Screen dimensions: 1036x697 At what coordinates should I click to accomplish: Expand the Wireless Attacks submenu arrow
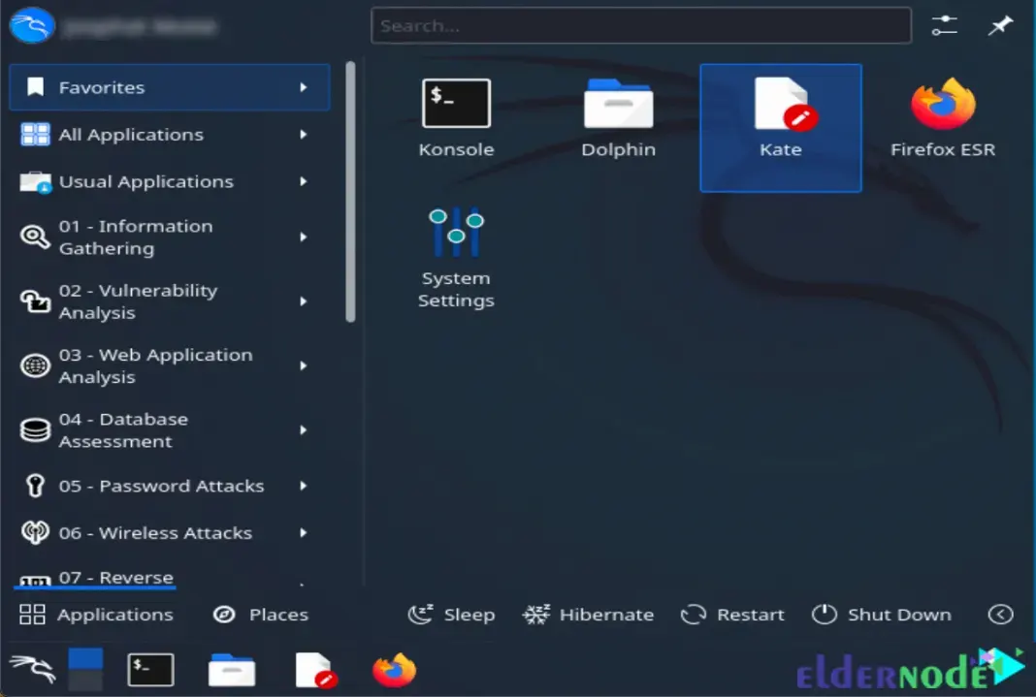[304, 532]
